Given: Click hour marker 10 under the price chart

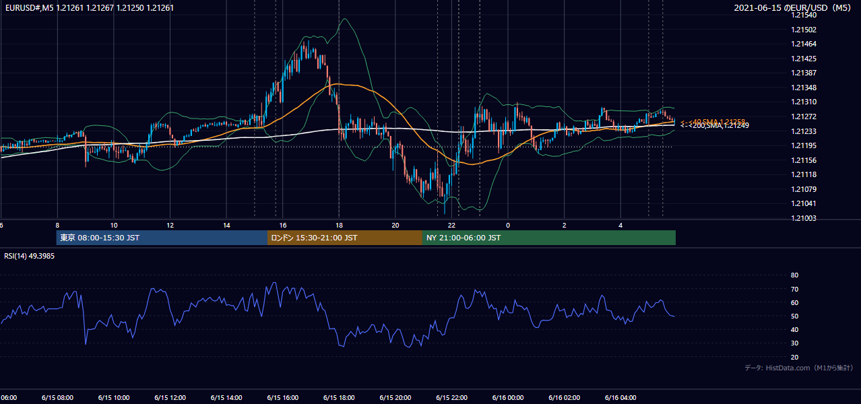Looking at the screenshot, I should tap(114, 226).
